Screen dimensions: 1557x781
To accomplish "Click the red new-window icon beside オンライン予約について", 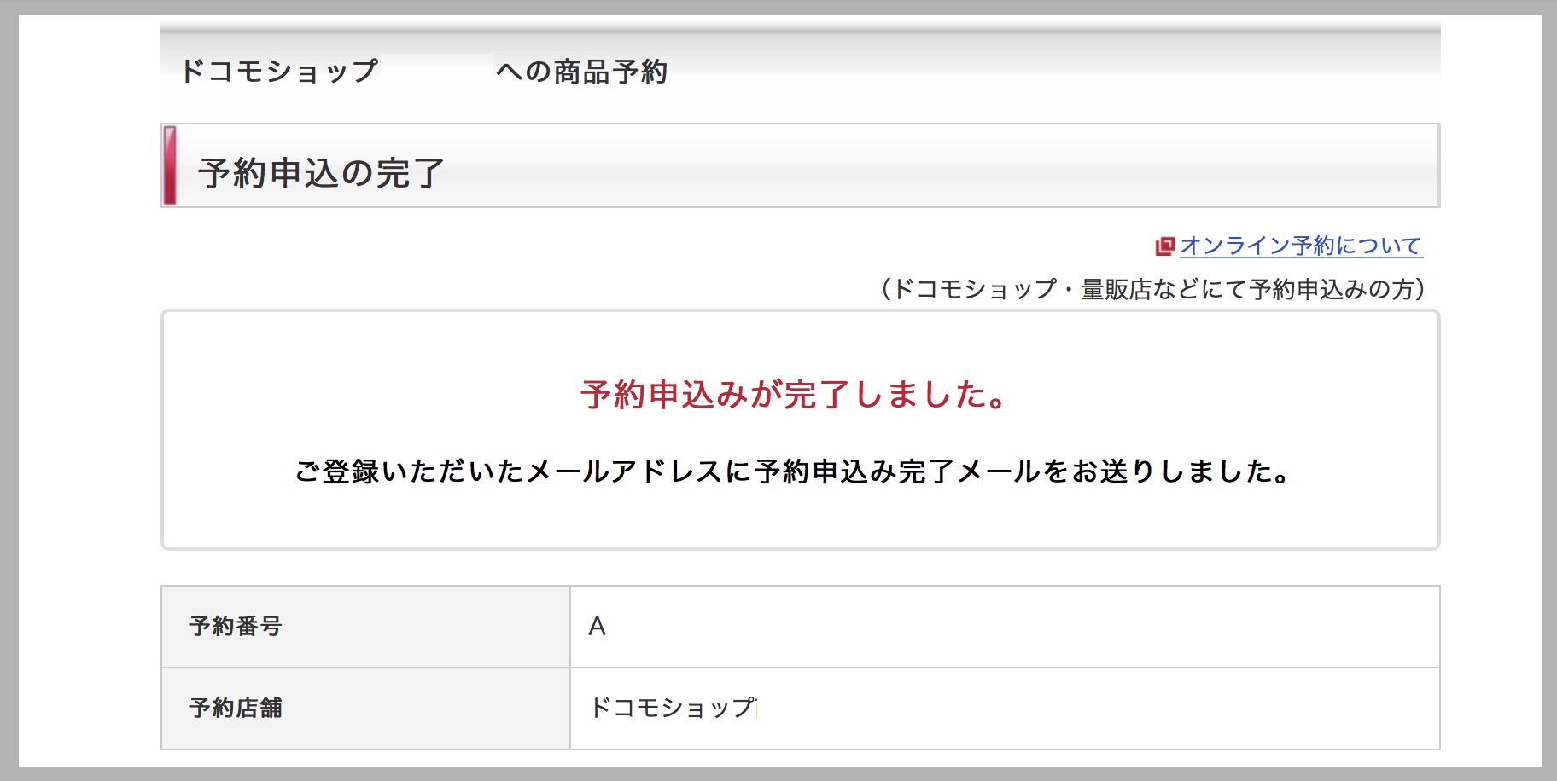I will point(1165,246).
